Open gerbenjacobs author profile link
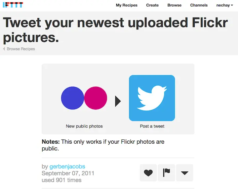 (x=67, y=167)
